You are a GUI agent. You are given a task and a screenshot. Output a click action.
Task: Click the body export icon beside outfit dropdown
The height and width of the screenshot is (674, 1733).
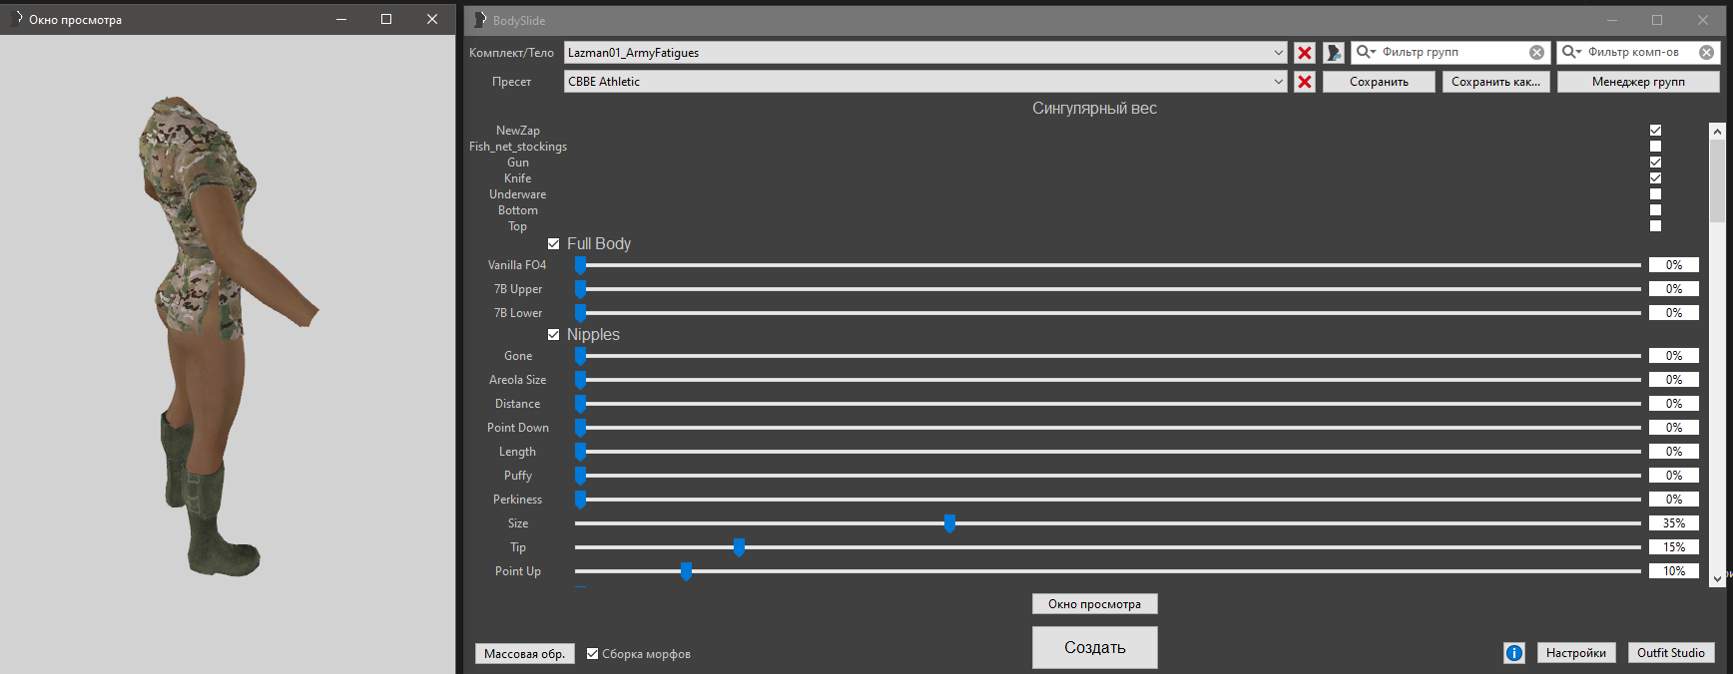(x=1334, y=53)
